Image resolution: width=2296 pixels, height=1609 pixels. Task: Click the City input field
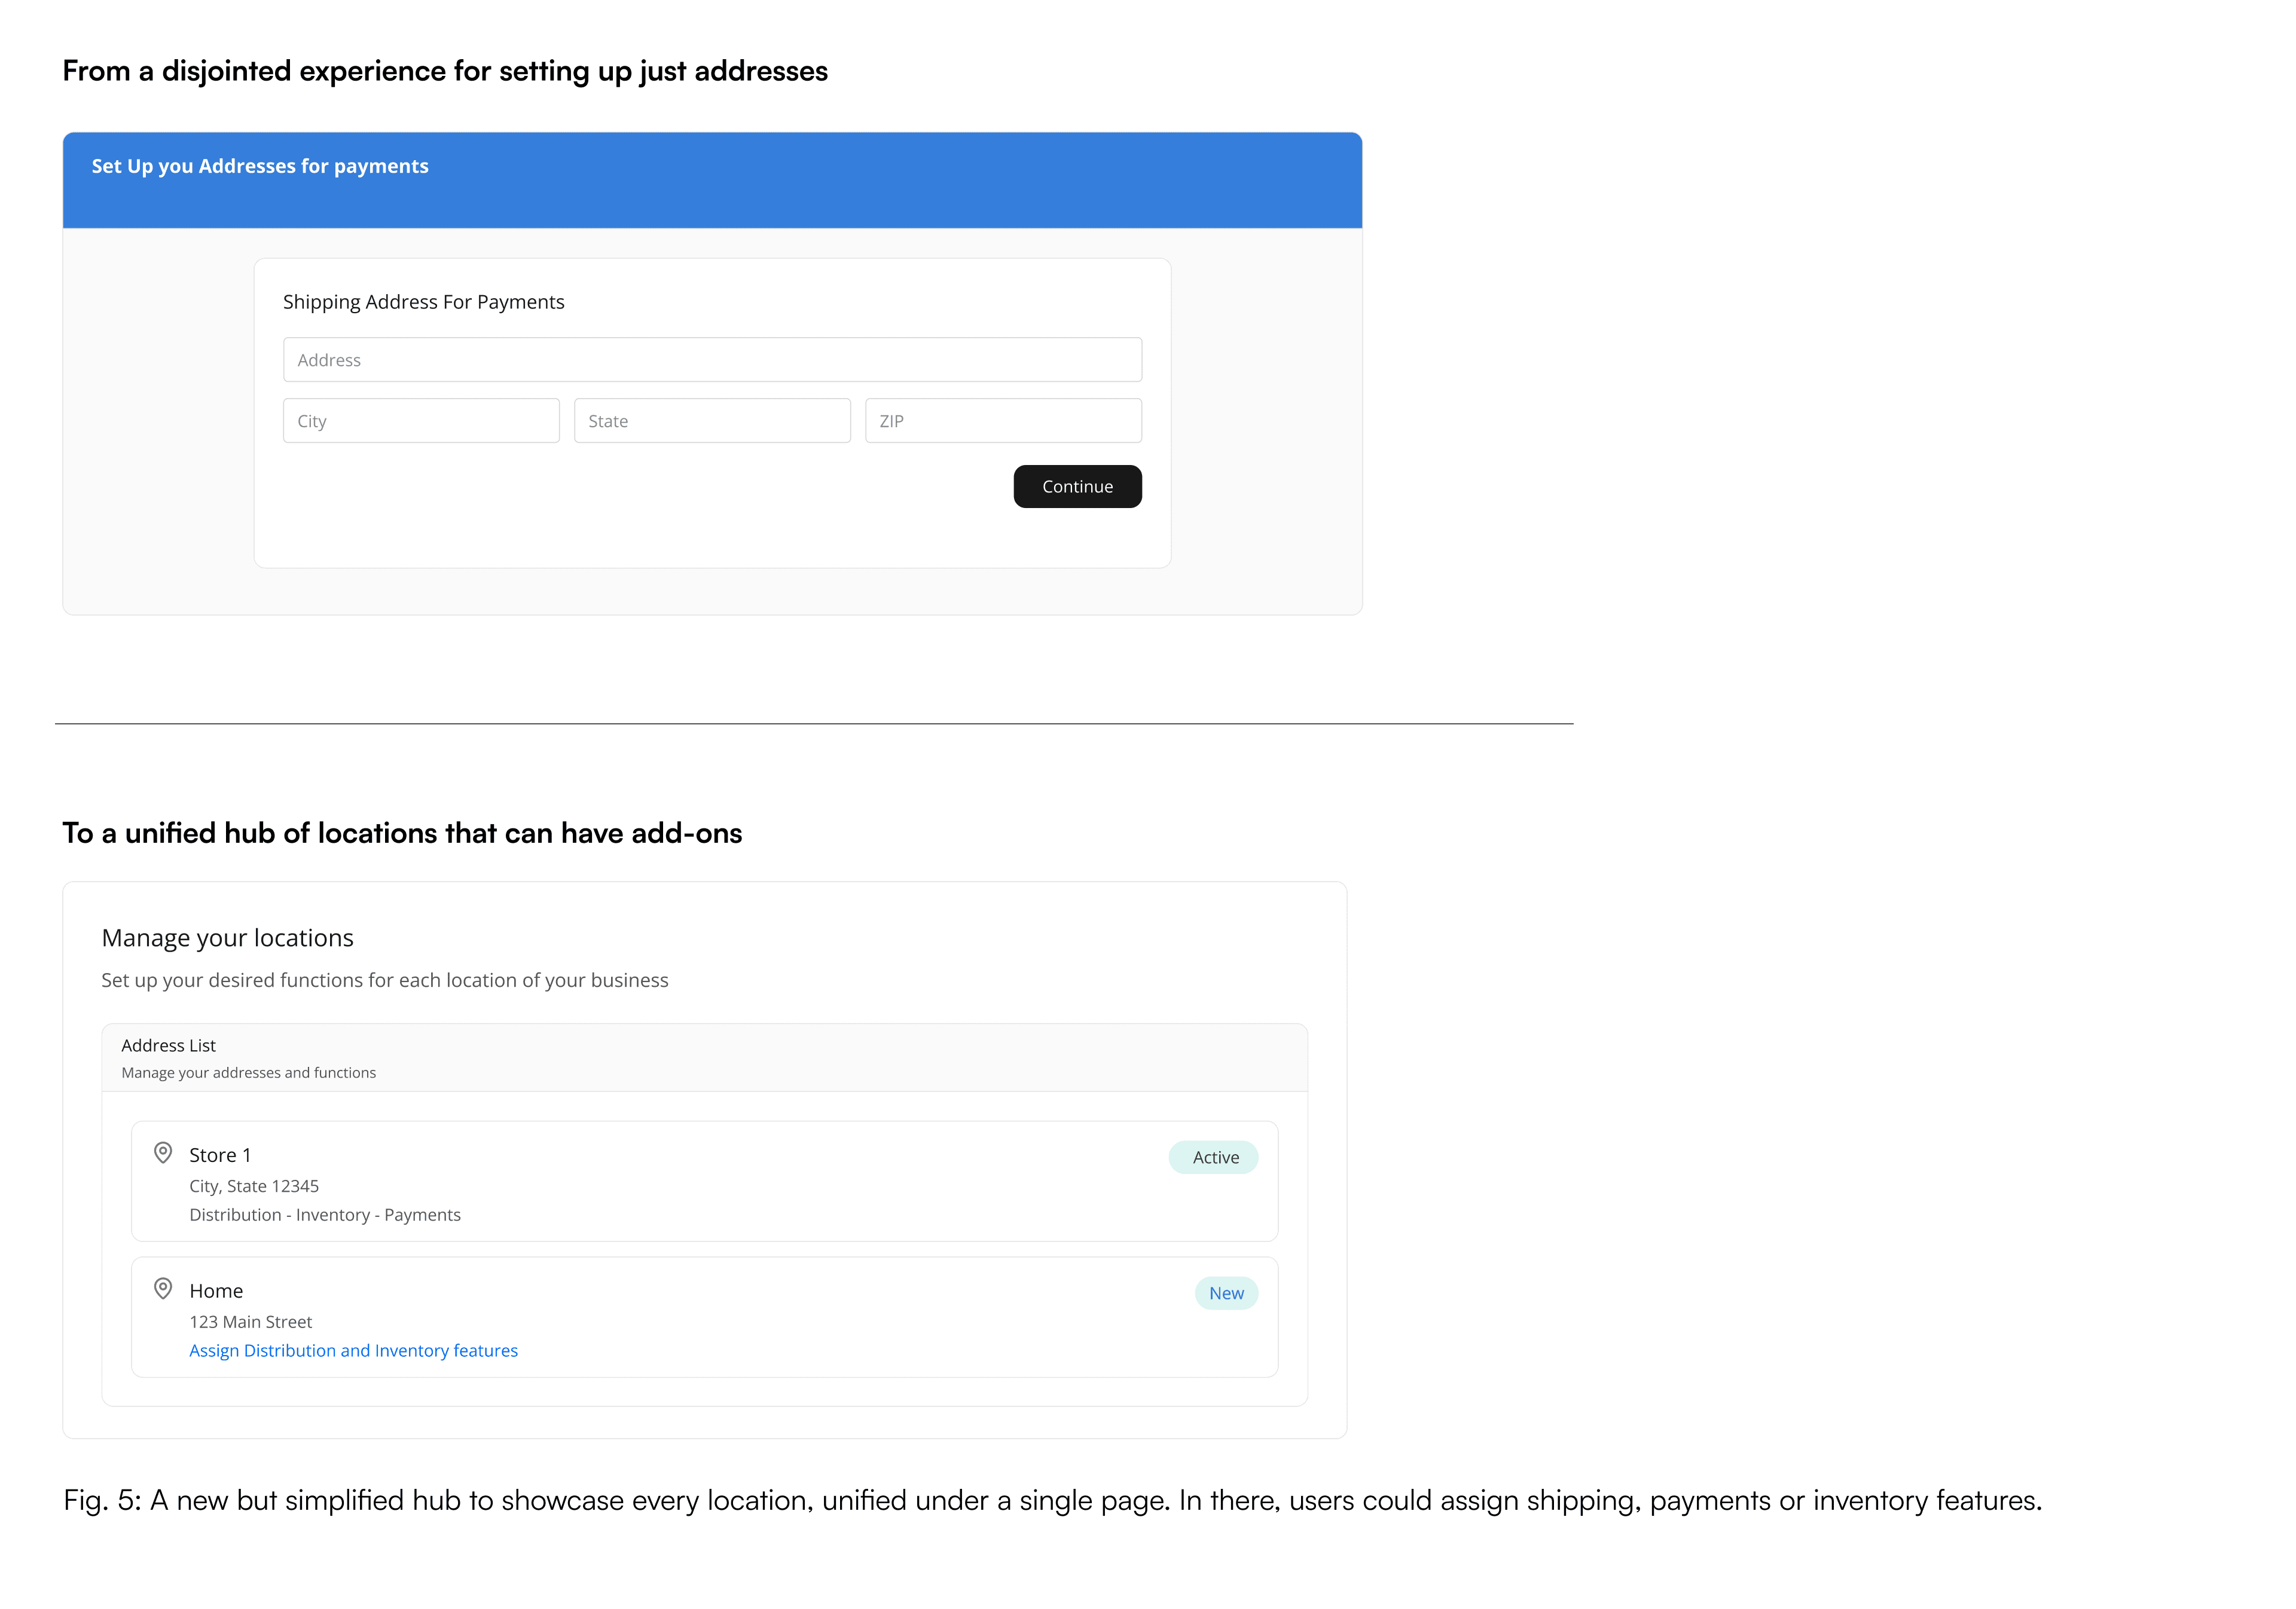[x=421, y=421]
